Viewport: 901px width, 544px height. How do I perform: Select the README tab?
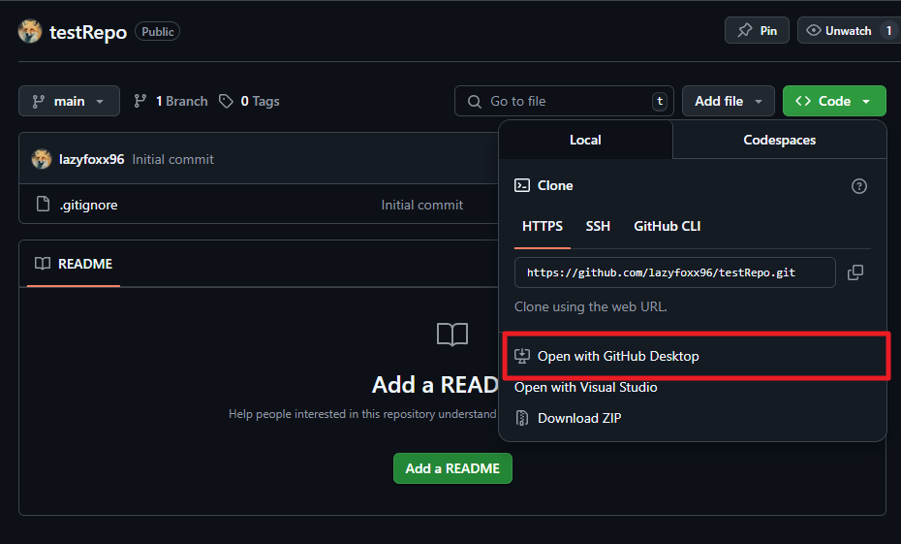[74, 264]
